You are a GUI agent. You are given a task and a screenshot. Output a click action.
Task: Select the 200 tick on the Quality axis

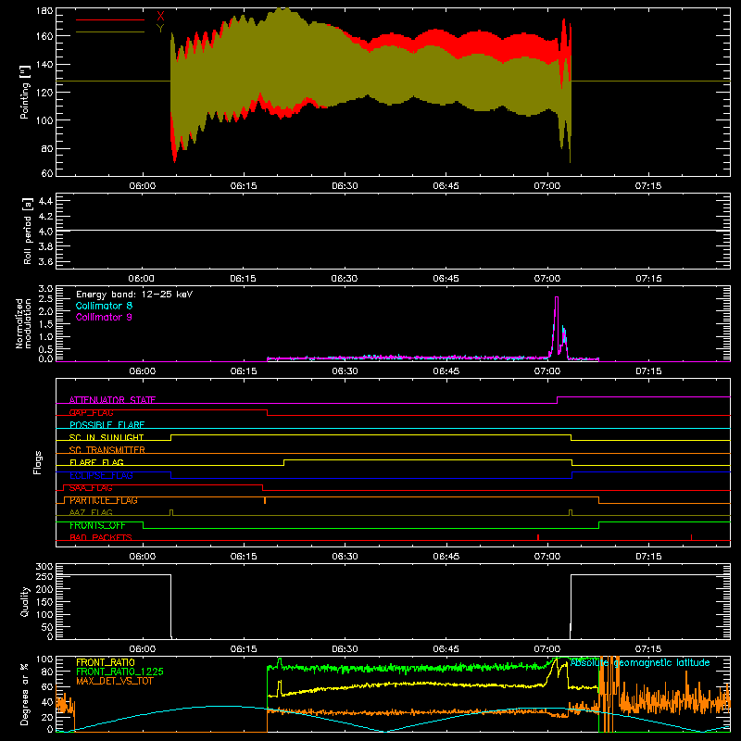point(44,589)
